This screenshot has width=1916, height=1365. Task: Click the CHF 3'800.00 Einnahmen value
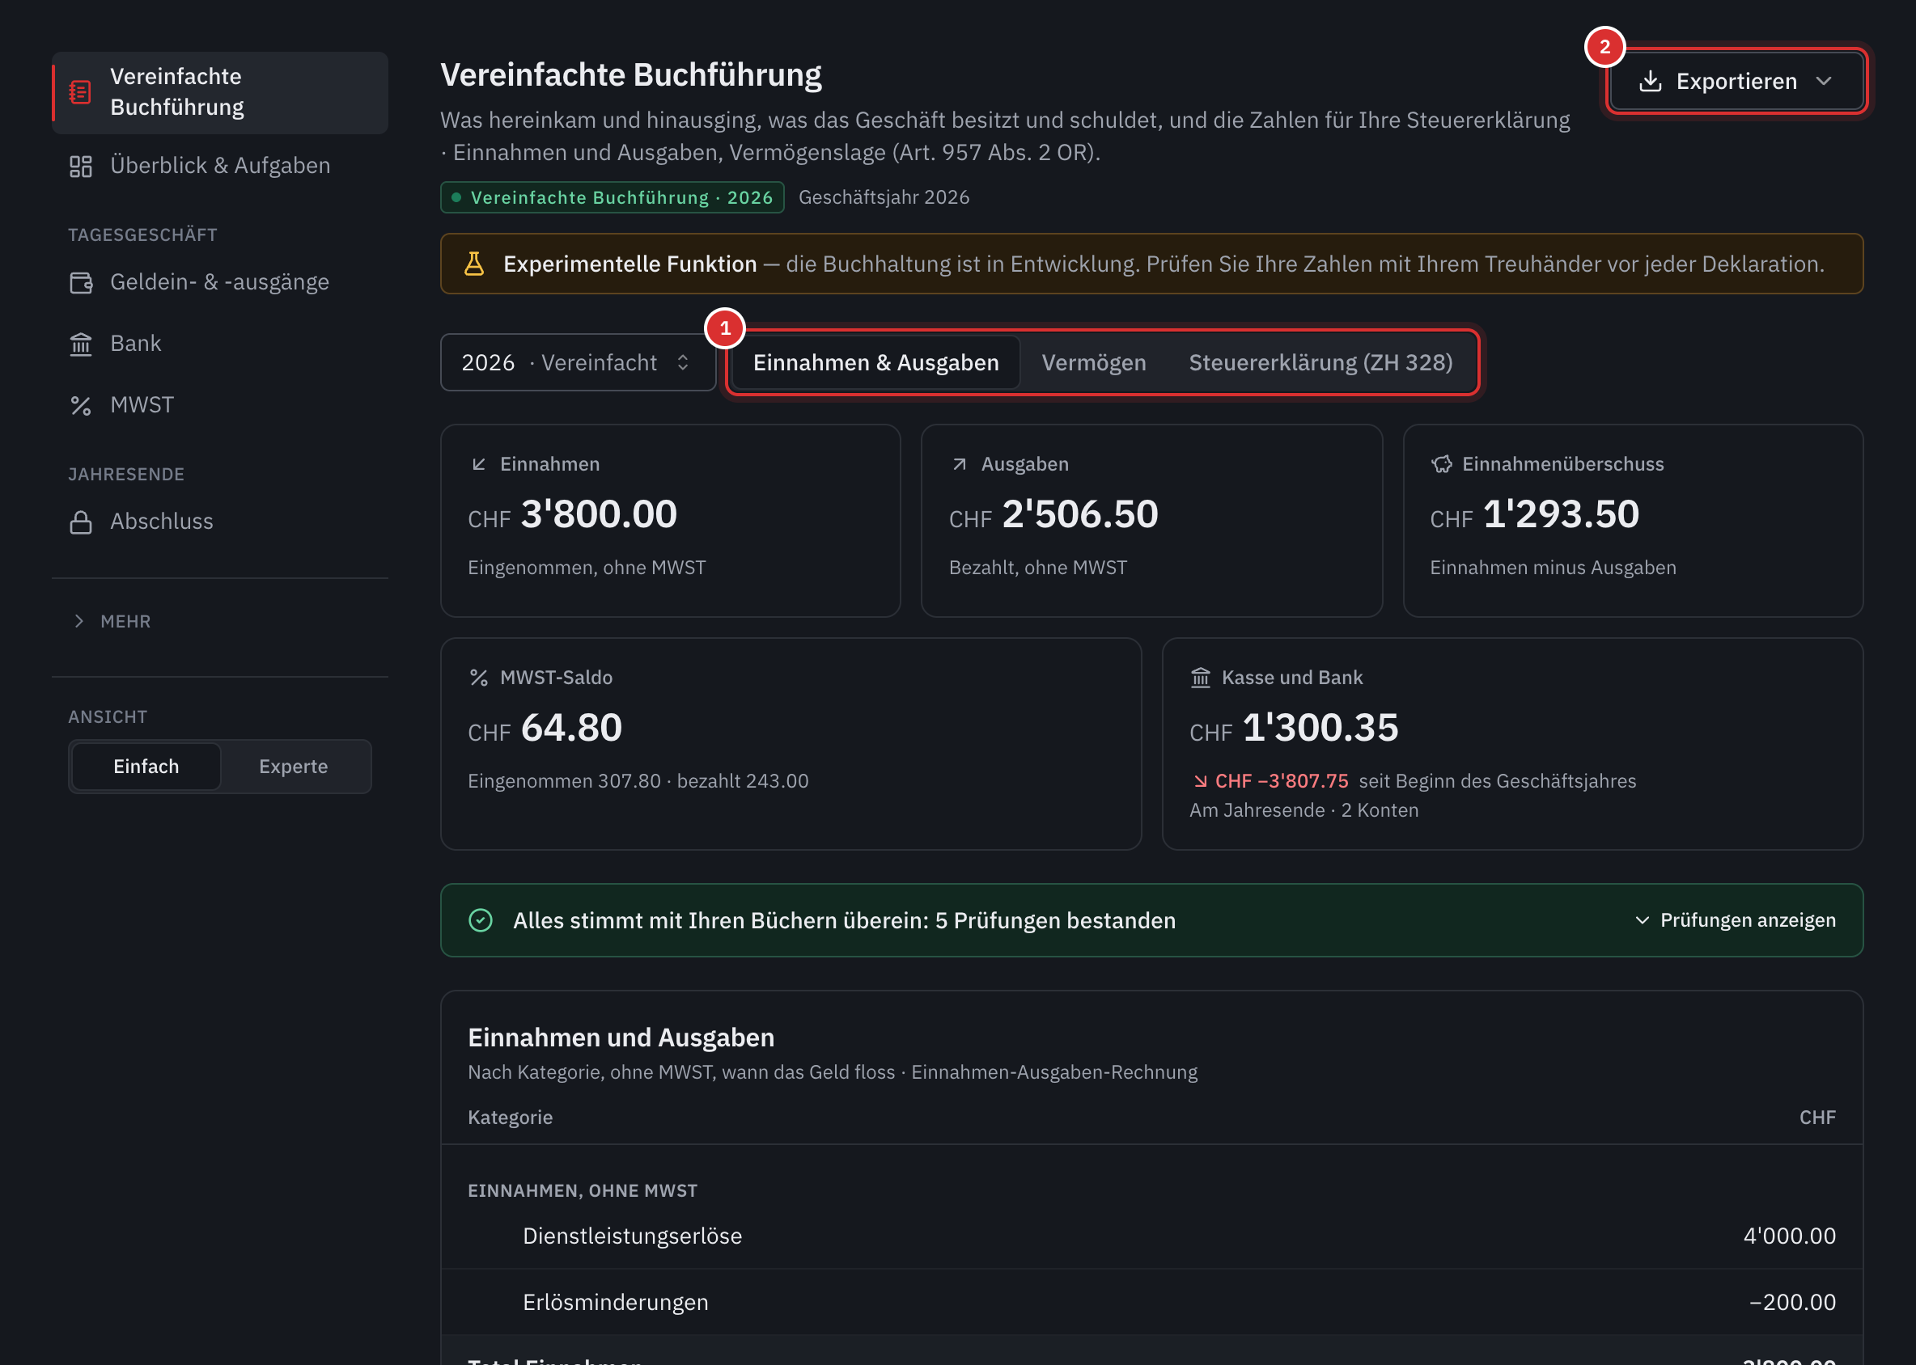click(x=572, y=514)
